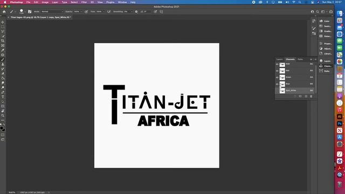Click the Home icon in options bar
Screen dimensions: 345x194
click(x=4, y=12)
